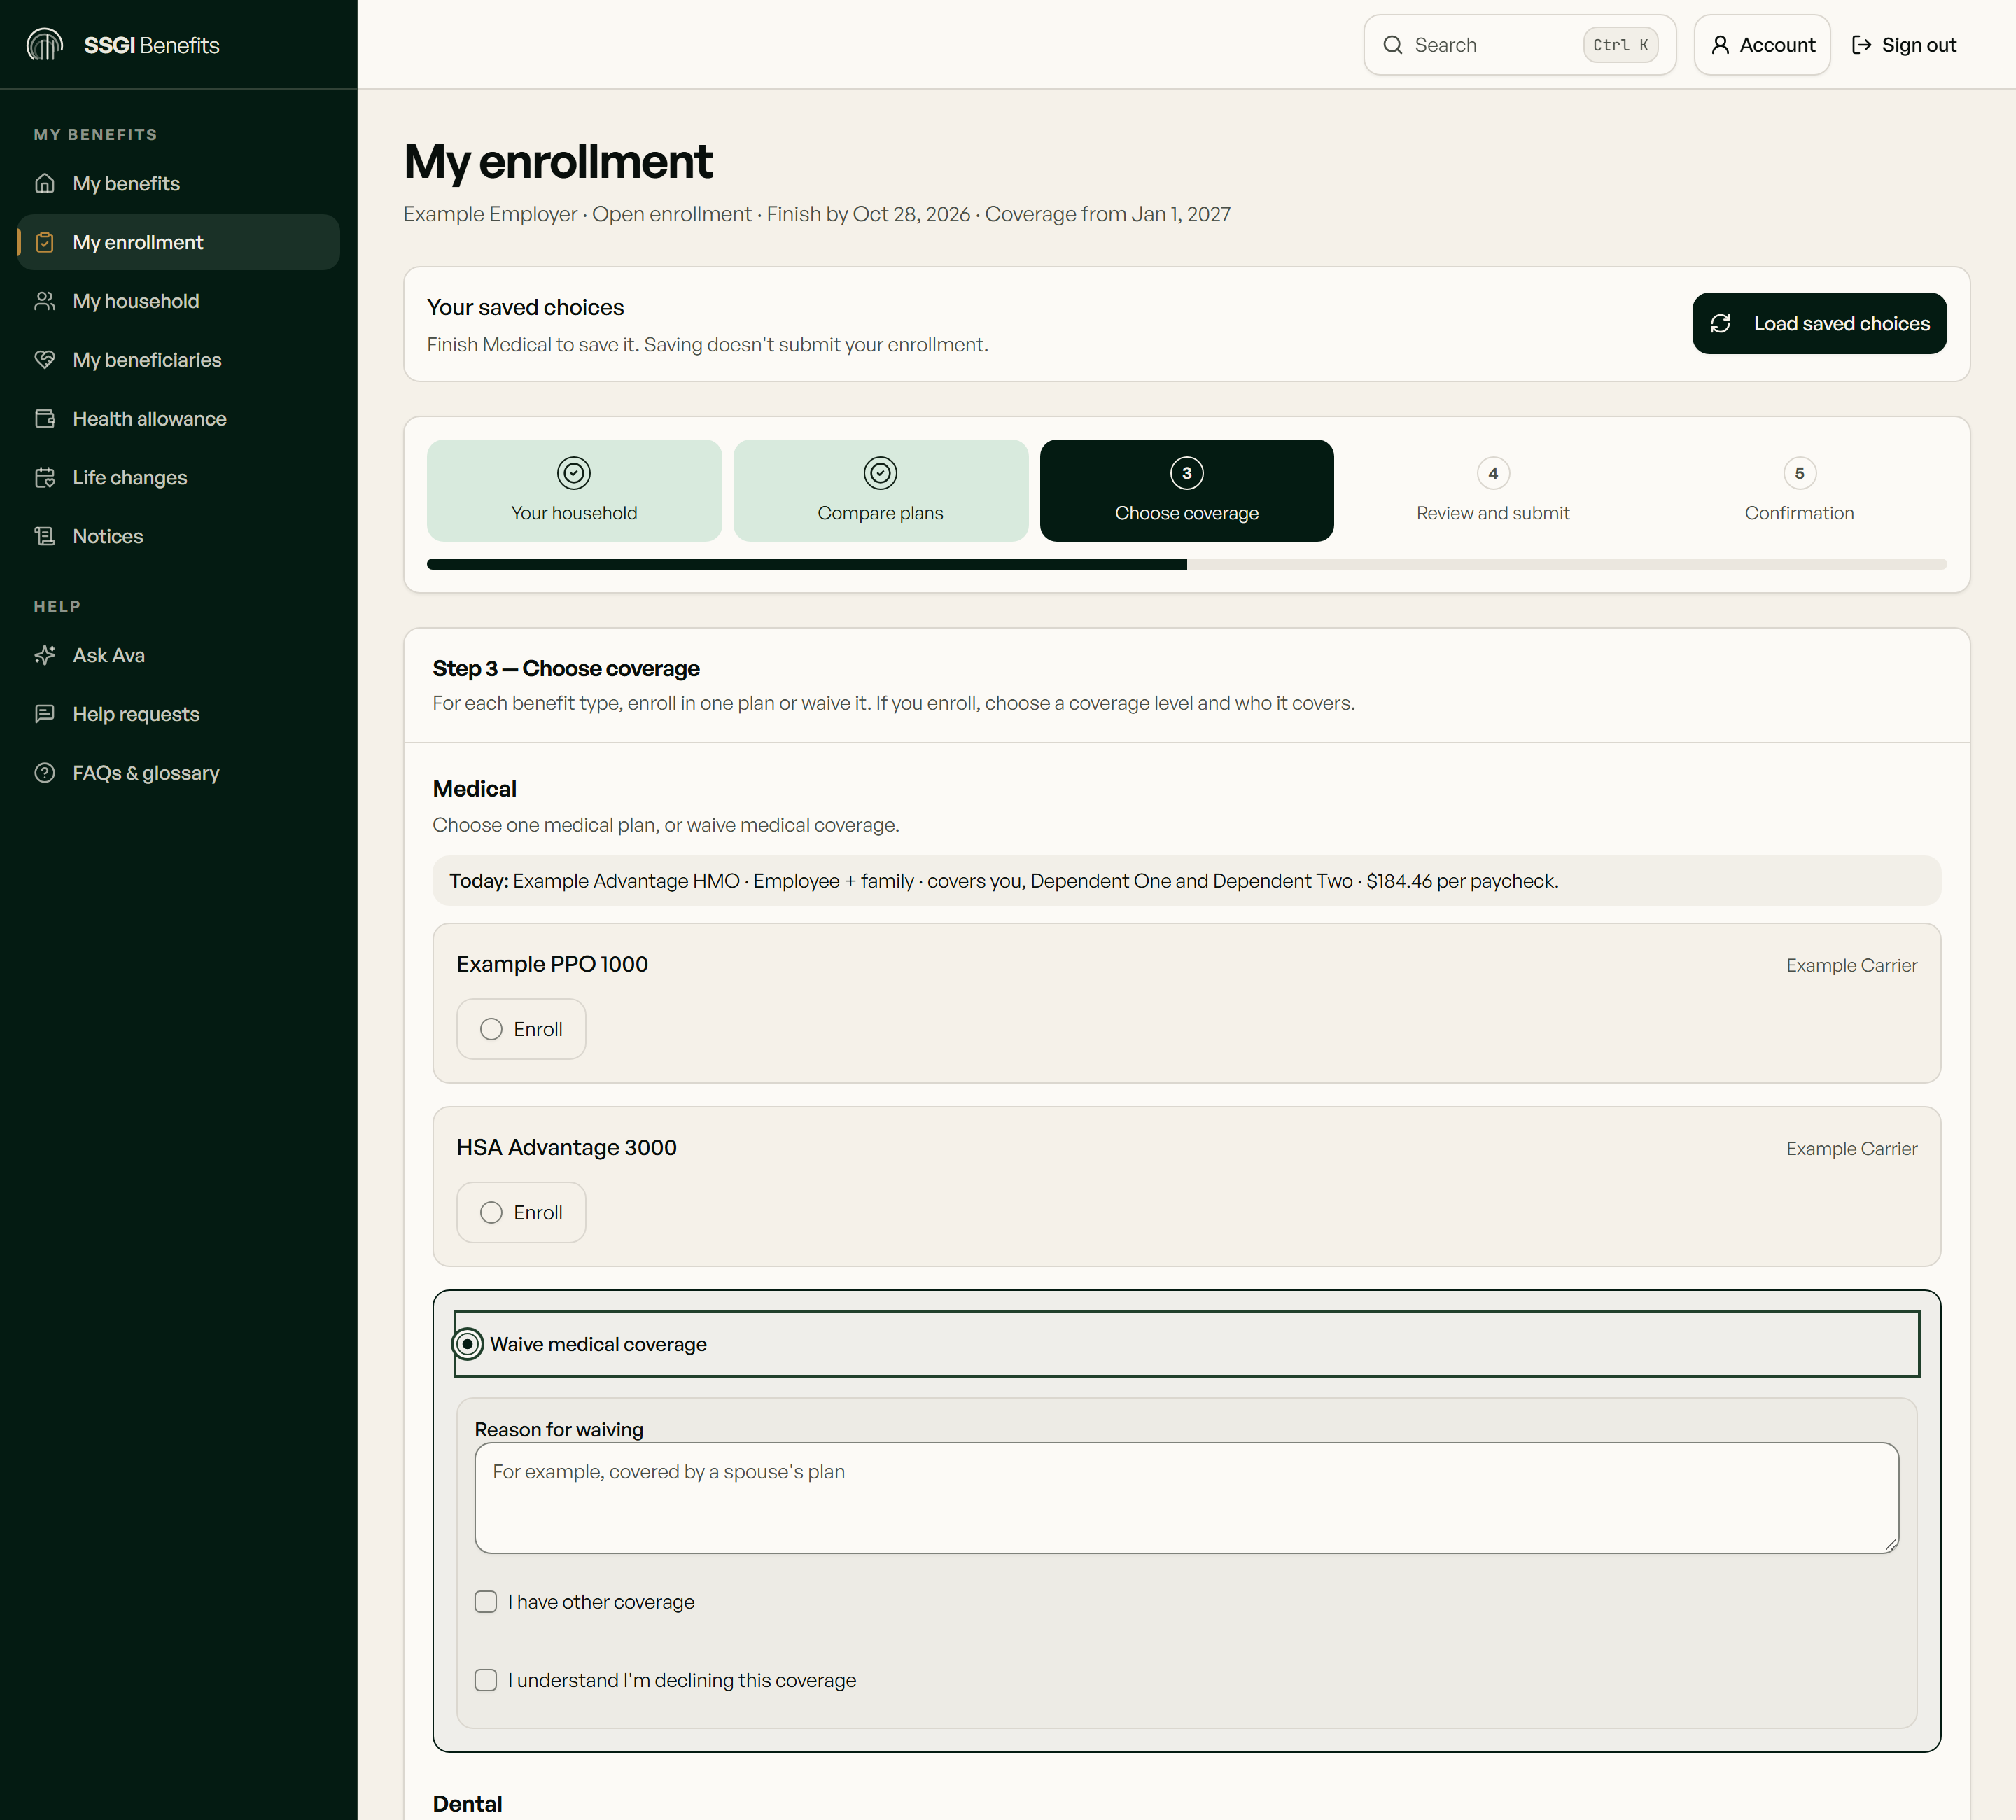
Task: Go to Review and submit step
Action: click(x=1493, y=491)
